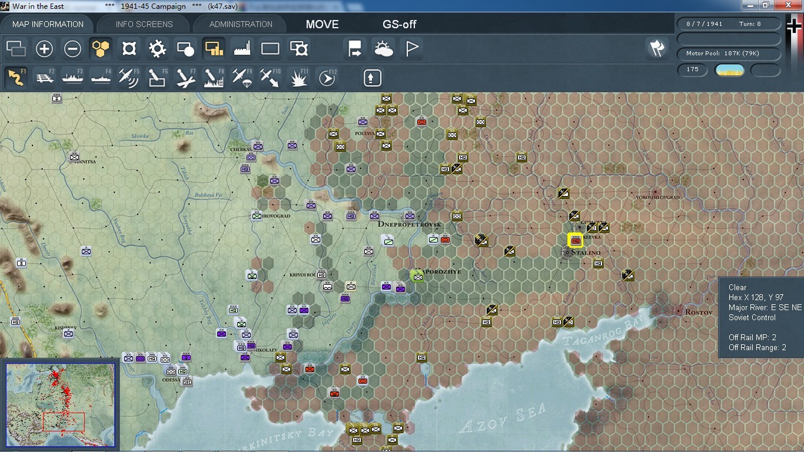Select the unit counter near Kishinev
Viewport: 804px width, 452px height.
pyautogui.click(x=68, y=333)
